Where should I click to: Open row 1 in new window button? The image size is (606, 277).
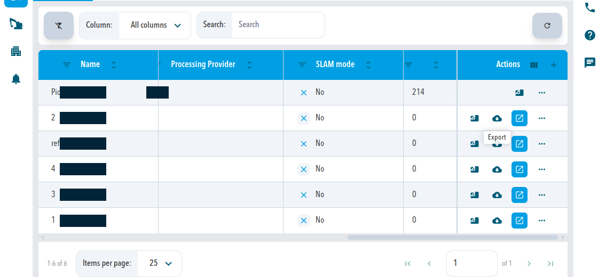coord(520,221)
